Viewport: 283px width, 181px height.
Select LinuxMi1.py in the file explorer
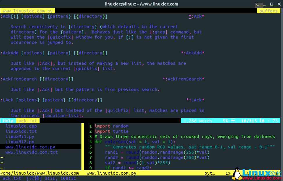point(20,137)
